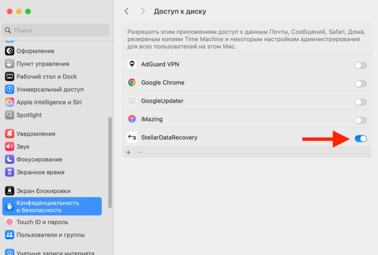Click the iMazing app icon
Image resolution: width=378 pixels, height=255 pixels.
click(x=132, y=119)
